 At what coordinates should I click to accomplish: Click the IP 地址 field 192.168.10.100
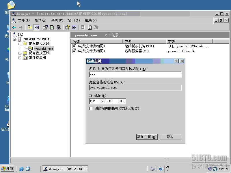(107, 101)
